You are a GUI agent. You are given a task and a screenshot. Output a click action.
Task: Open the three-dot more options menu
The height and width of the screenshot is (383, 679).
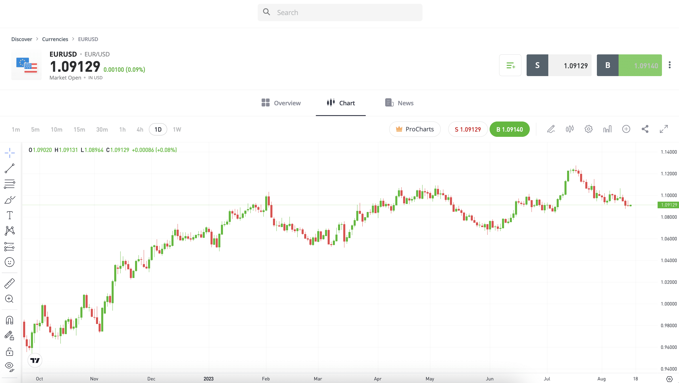click(x=669, y=65)
